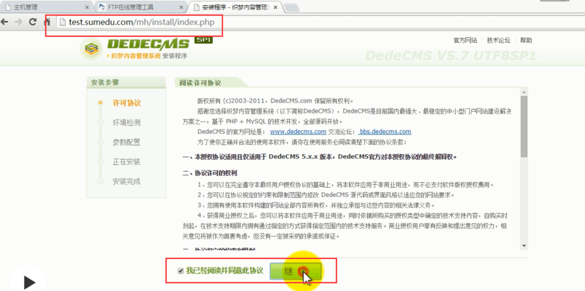Close the 主机管理 tab
Viewport: 585px width, 291px height.
pos(87,7)
